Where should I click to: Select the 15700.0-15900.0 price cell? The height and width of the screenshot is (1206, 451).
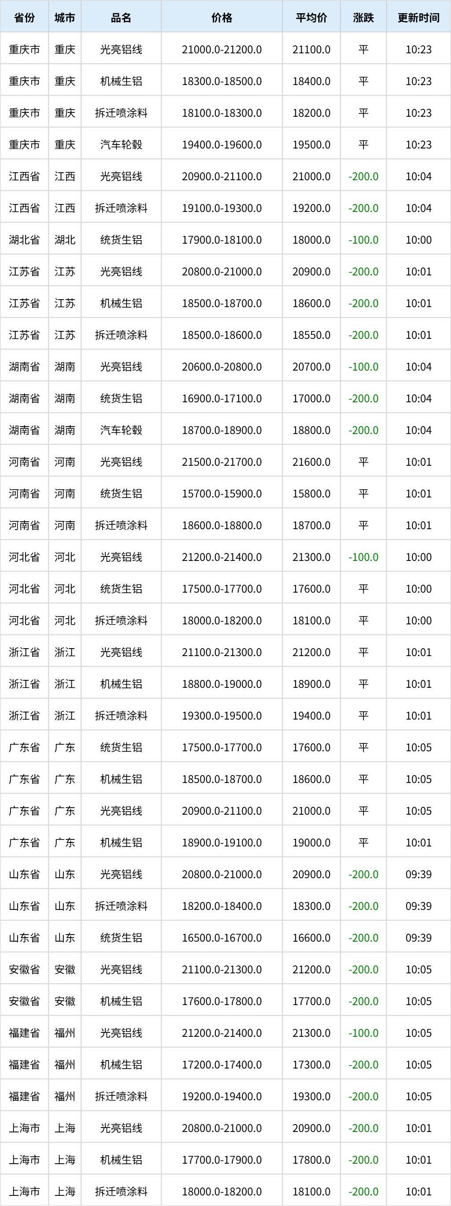pos(222,494)
